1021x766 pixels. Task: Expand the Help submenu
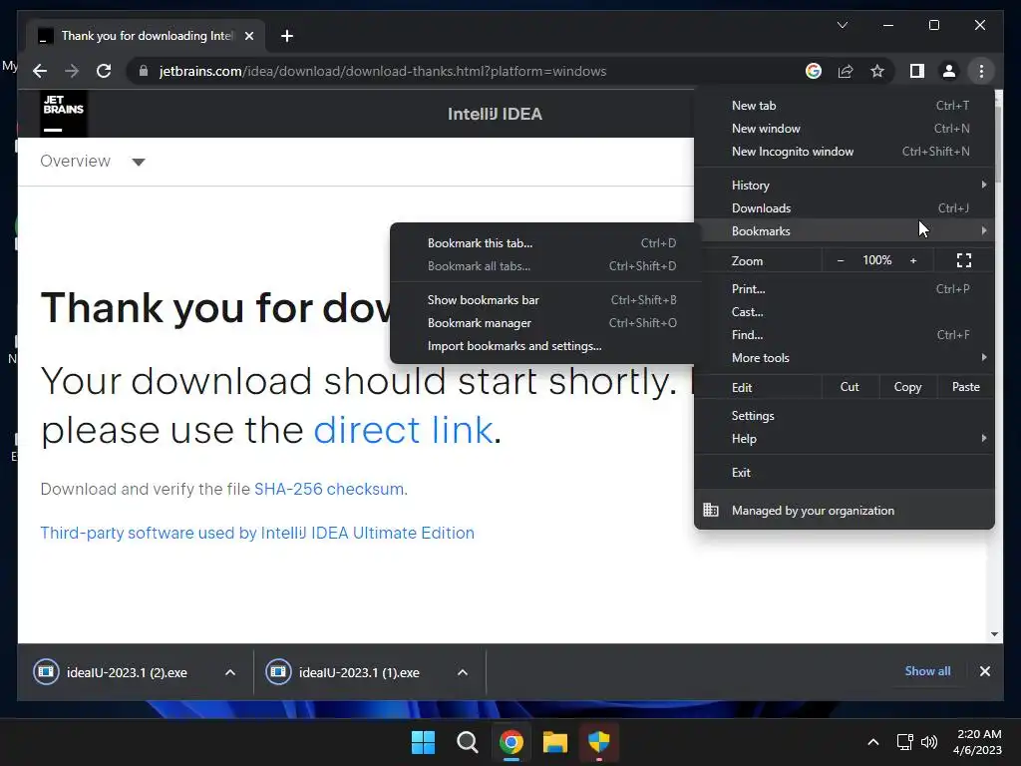point(844,439)
